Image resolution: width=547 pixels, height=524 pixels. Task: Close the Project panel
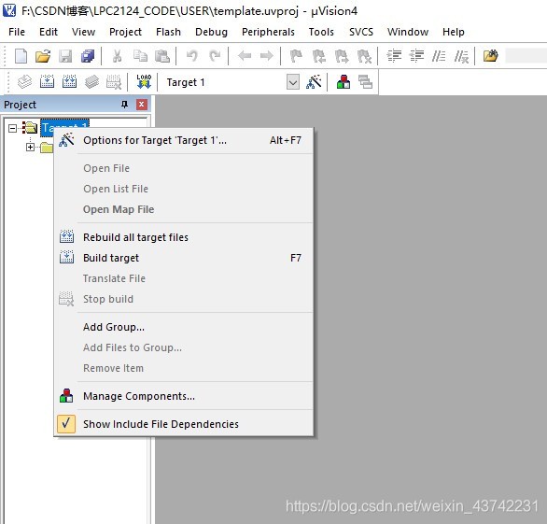(x=142, y=104)
